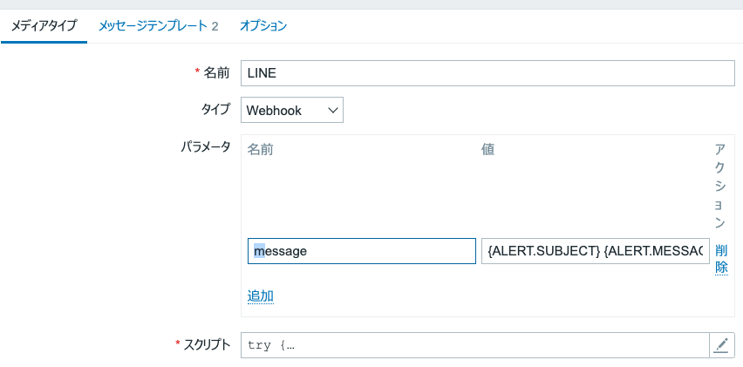Click the パラメータ field label
Image resolution: width=743 pixels, height=367 pixels.
[206, 146]
